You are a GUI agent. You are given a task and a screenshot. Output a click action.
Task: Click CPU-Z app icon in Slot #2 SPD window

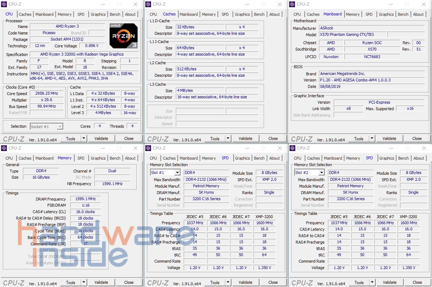pyautogui.click(x=292, y=148)
